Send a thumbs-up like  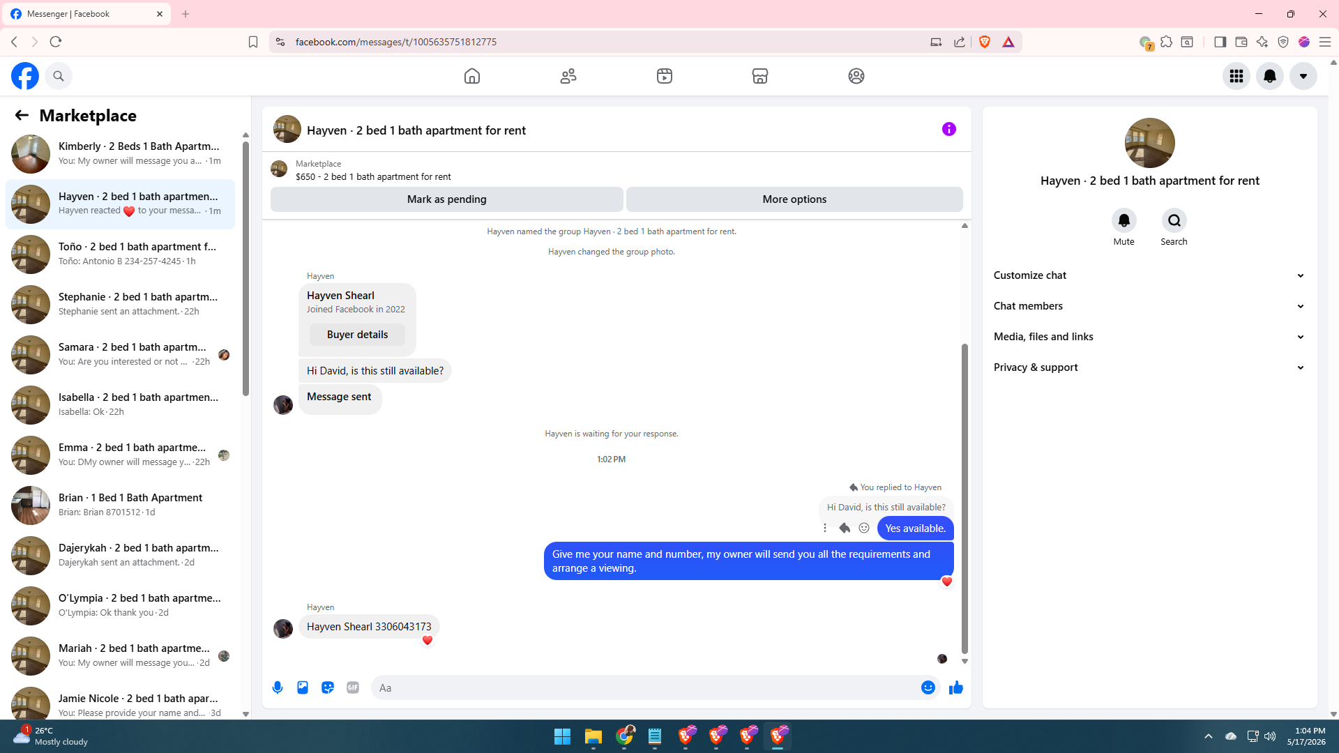(x=956, y=687)
